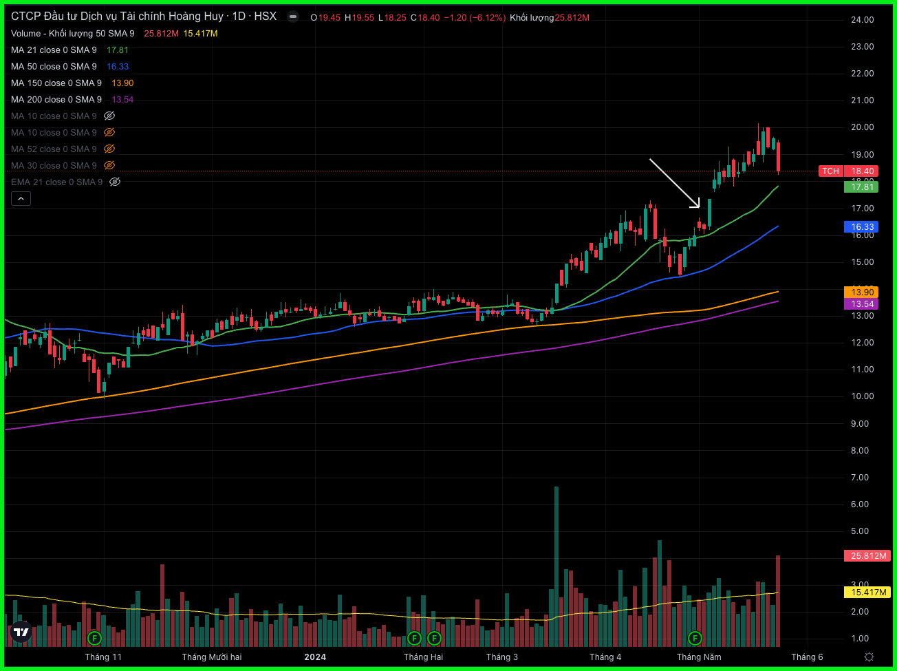Click the Tháng Mười hai time-axis label
The image size is (897, 671).
(212, 657)
